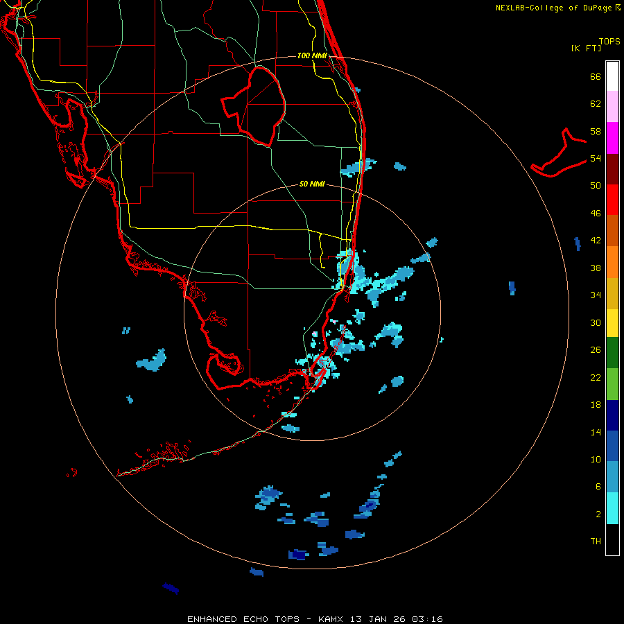Click the bright red legend swatch
The image size is (624, 624).
point(612,200)
